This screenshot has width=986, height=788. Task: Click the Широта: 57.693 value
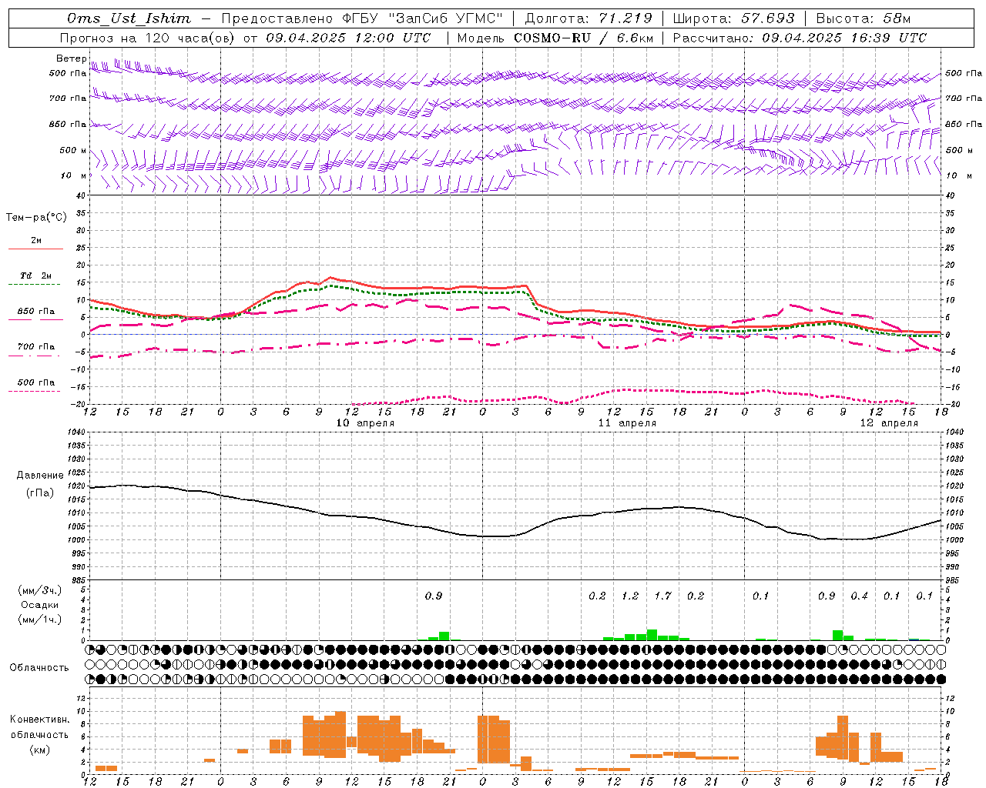click(733, 18)
